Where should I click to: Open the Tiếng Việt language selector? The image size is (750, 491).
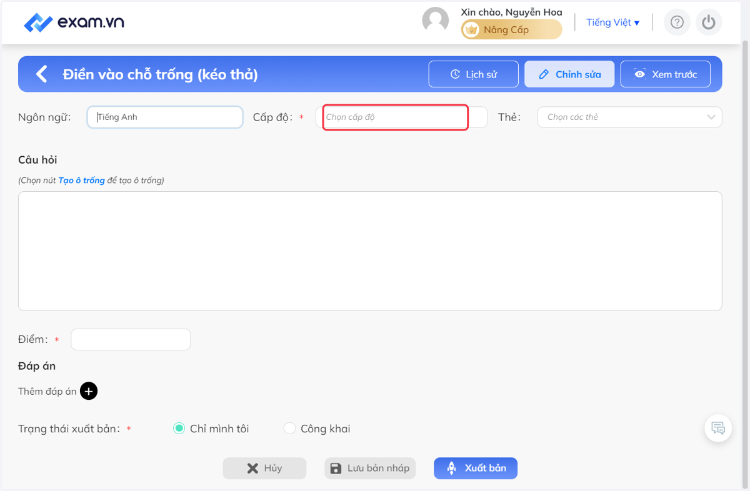pos(612,22)
